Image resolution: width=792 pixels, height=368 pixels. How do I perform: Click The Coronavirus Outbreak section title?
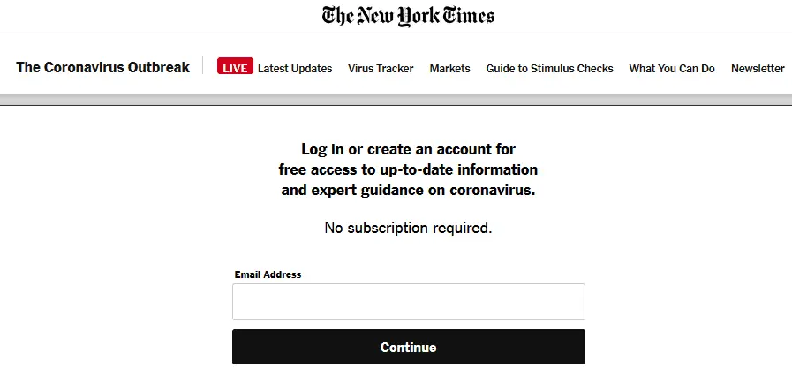pos(102,67)
